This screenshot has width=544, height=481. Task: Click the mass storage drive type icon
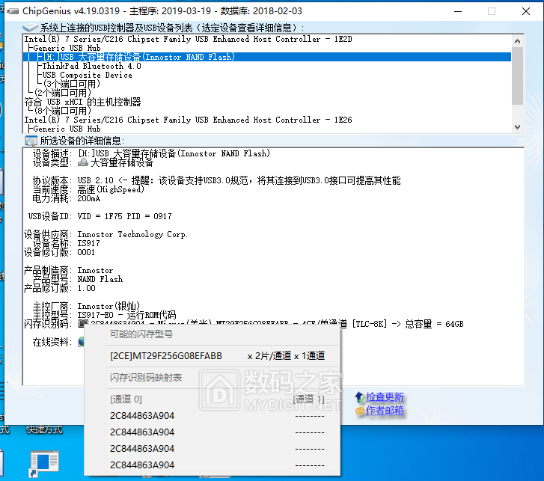(83, 163)
